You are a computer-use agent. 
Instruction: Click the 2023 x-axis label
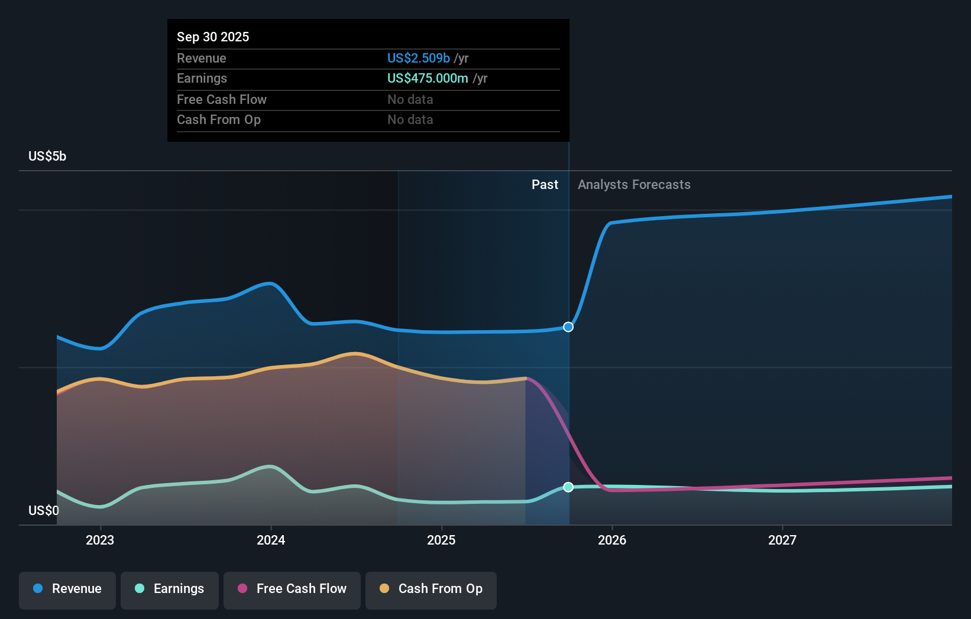point(100,540)
